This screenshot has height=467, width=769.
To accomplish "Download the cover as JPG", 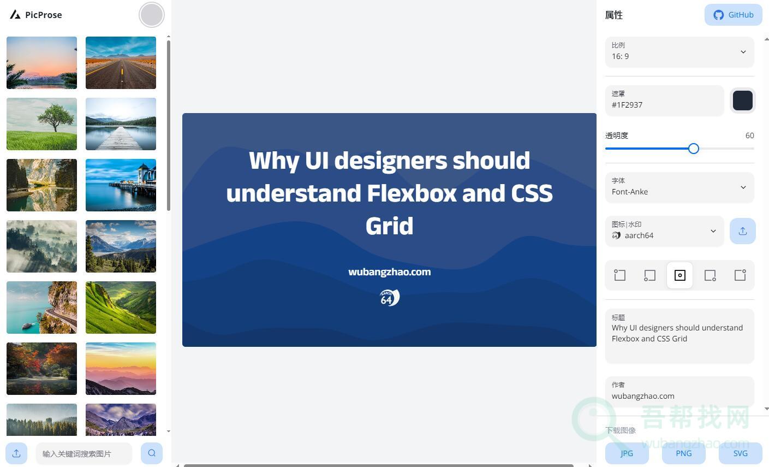I will click(627, 453).
